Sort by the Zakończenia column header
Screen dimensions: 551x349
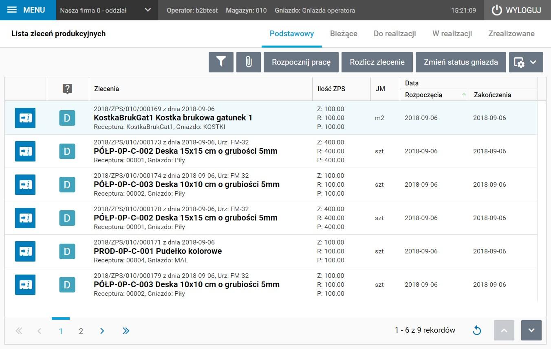(503, 95)
